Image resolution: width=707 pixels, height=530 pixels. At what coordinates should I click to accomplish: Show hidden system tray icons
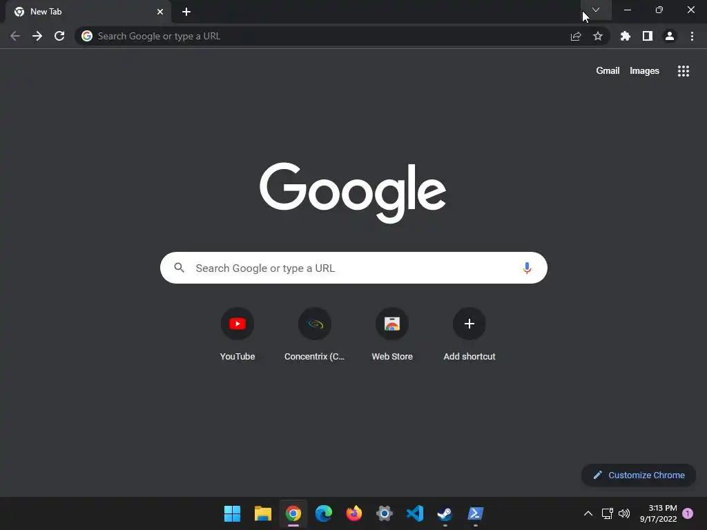point(588,513)
